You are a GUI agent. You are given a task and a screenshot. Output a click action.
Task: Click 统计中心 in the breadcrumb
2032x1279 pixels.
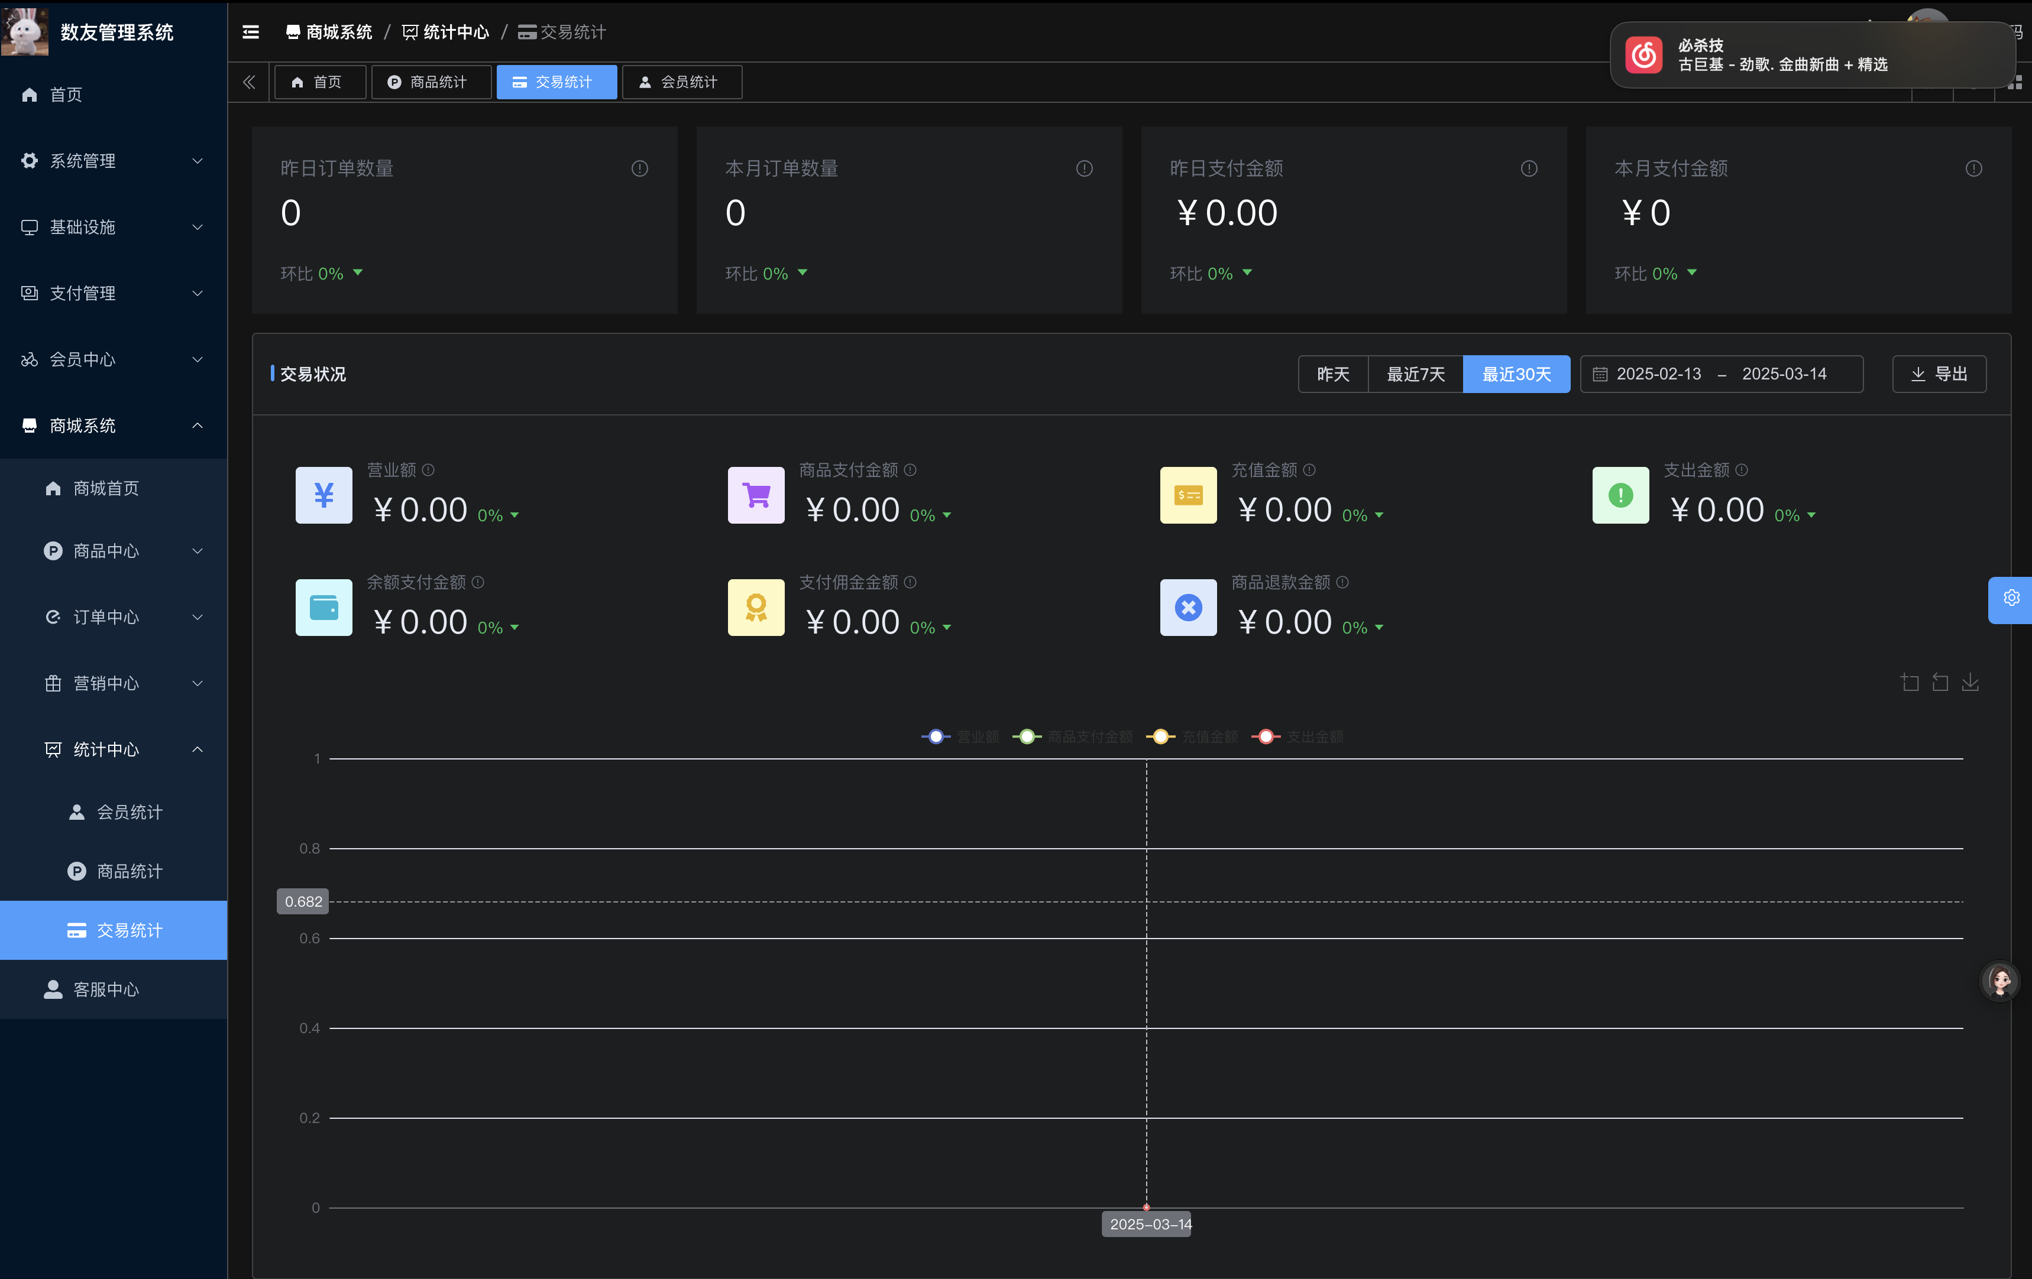[x=445, y=32]
